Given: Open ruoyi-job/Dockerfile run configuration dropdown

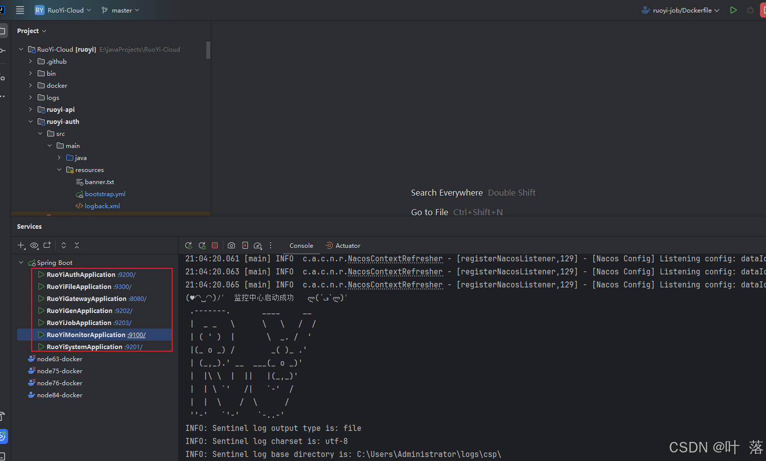Looking at the screenshot, I should click(x=681, y=10).
